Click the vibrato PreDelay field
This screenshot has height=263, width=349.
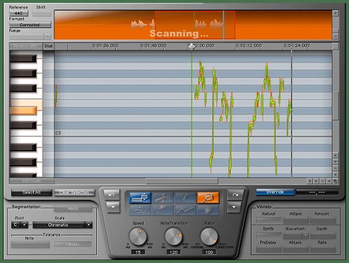(x=269, y=249)
